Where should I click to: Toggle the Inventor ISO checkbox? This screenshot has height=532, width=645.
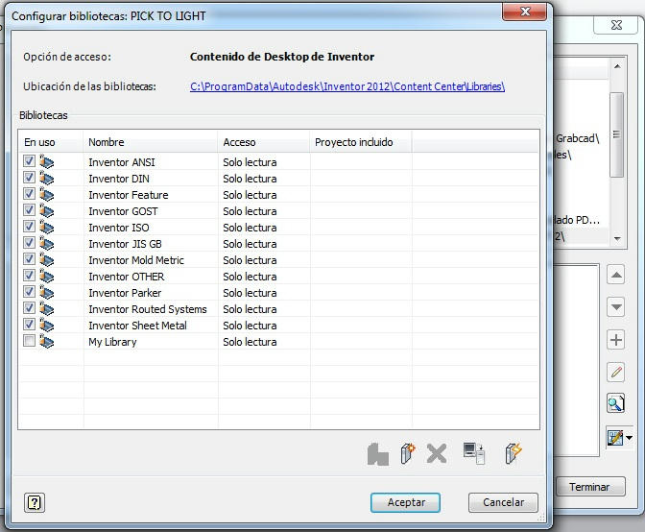click(x=29, y=227)
